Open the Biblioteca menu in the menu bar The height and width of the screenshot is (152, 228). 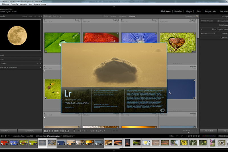(x=5, y=4)
